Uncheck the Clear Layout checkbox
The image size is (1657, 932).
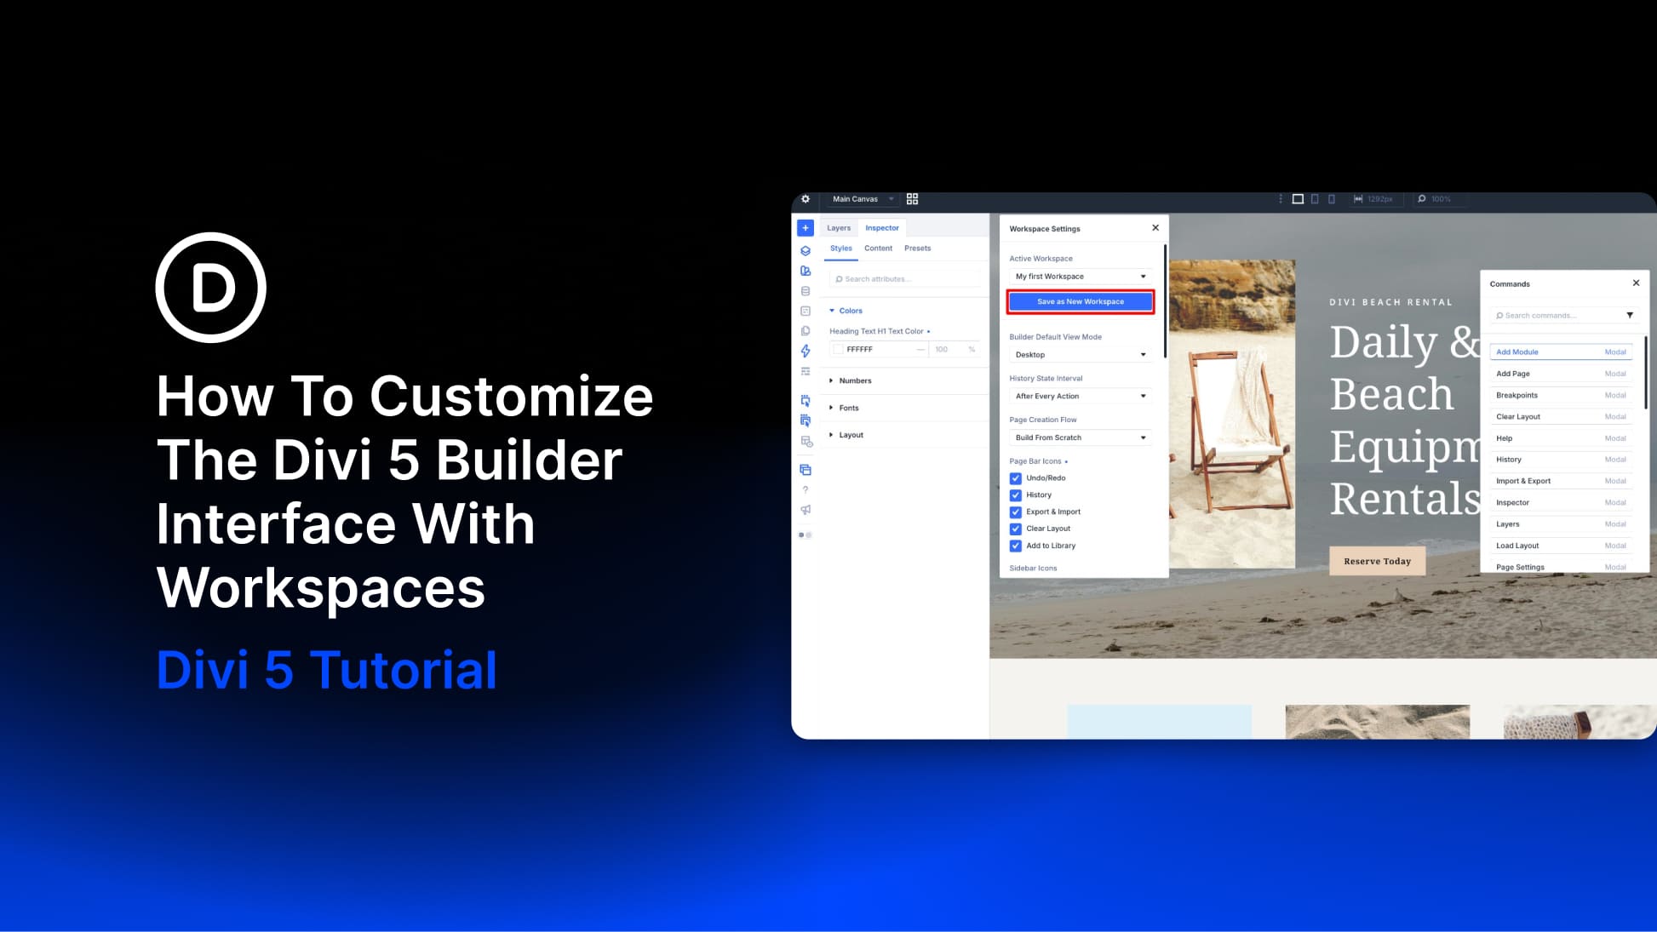click(x=1015, y=529)
